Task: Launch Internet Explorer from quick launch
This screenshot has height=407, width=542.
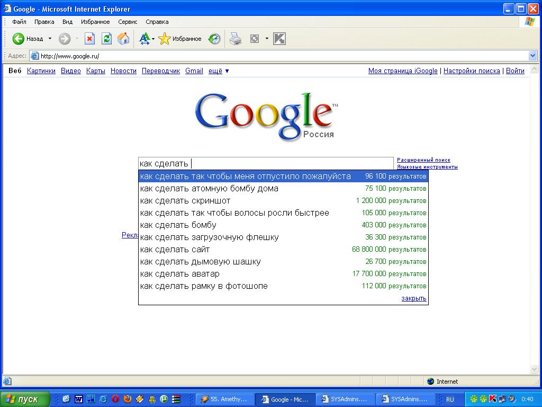Action: pyautogui.click(x=103, y=400)
